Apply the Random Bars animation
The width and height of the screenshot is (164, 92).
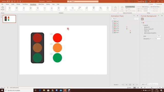click(73, 8)
